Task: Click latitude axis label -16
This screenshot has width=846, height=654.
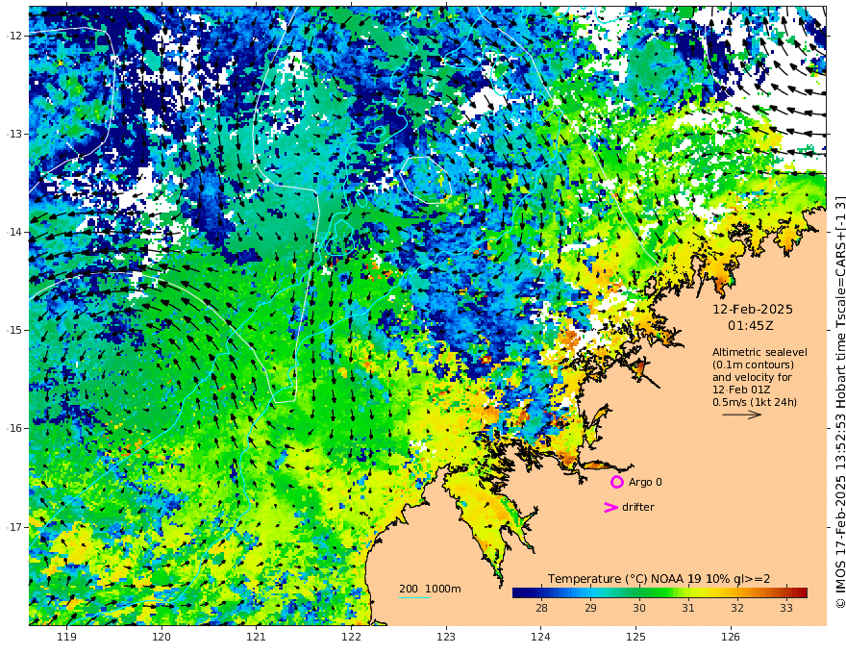Action: coord(14,428)
